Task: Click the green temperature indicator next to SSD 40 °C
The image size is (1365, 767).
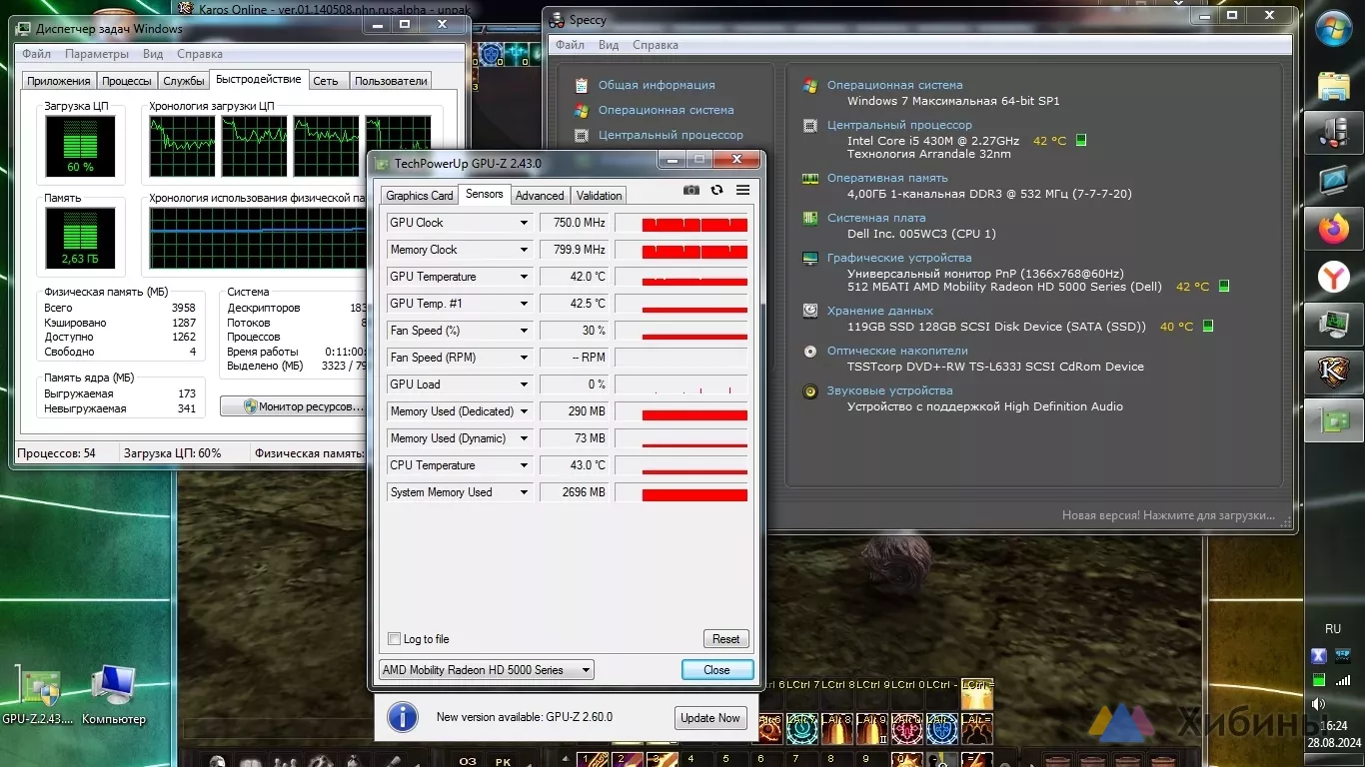Action: pos(1207,327)
